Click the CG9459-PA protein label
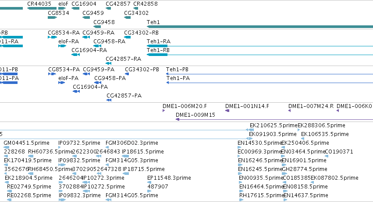This screenshot has height=202, width=373. pyautogui.click(x=99, y=70)
